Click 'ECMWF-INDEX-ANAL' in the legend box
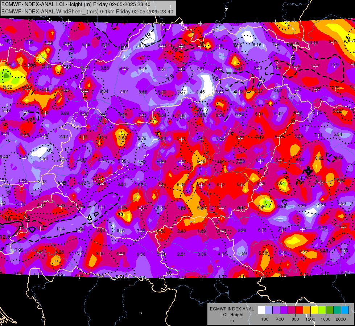355x326 pixels. [232, 309]
